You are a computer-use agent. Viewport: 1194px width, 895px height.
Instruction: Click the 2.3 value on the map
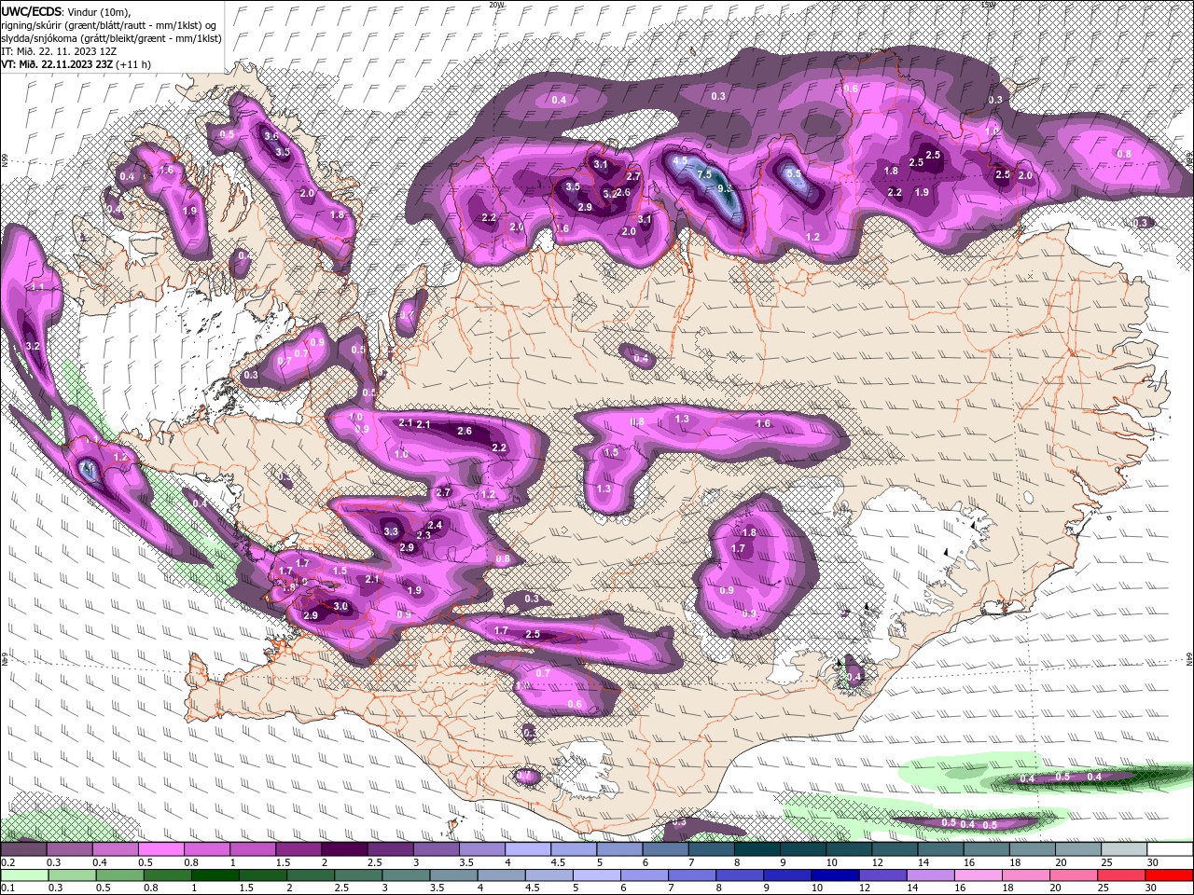point(423,535)
